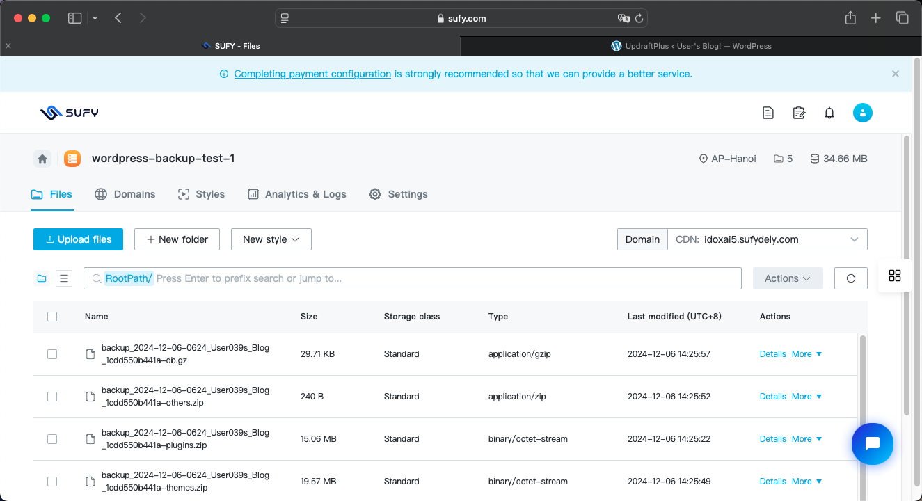Open the reader page menu icon
This screenshot has width=922, height=501.
pyautogui.click(x=285, y=19)
